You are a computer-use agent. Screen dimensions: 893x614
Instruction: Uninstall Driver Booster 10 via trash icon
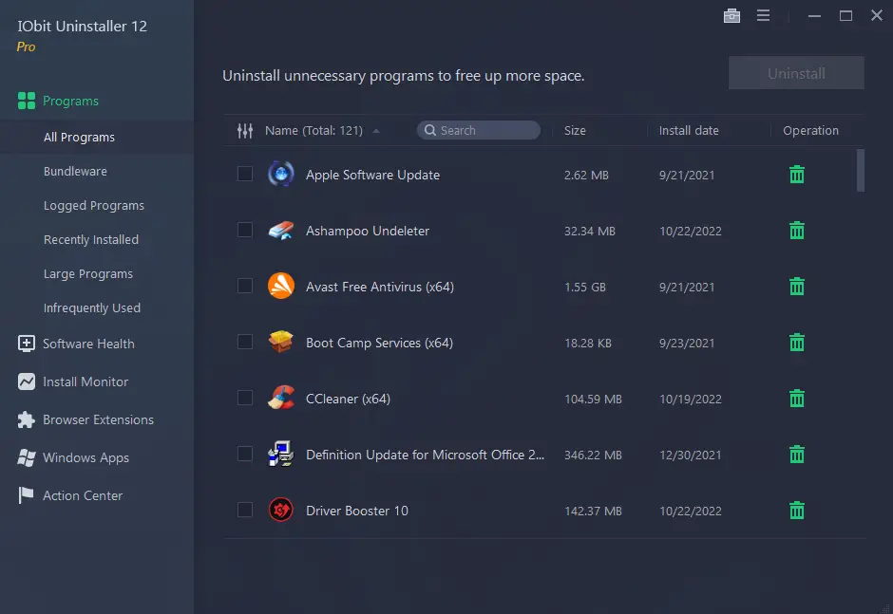click(x=797, y=511)
